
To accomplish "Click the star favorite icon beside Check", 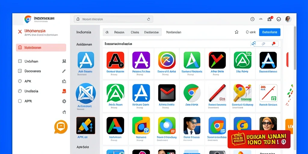I will coord(237,32).
